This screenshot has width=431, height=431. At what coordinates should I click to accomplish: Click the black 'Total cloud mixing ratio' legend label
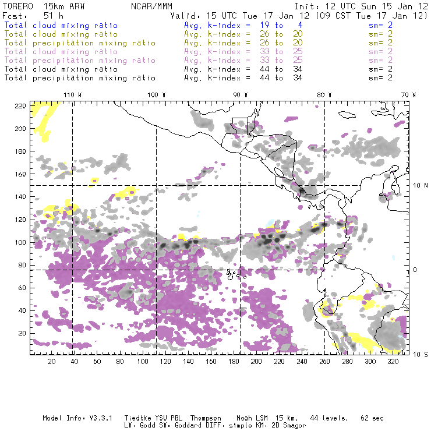61,69
